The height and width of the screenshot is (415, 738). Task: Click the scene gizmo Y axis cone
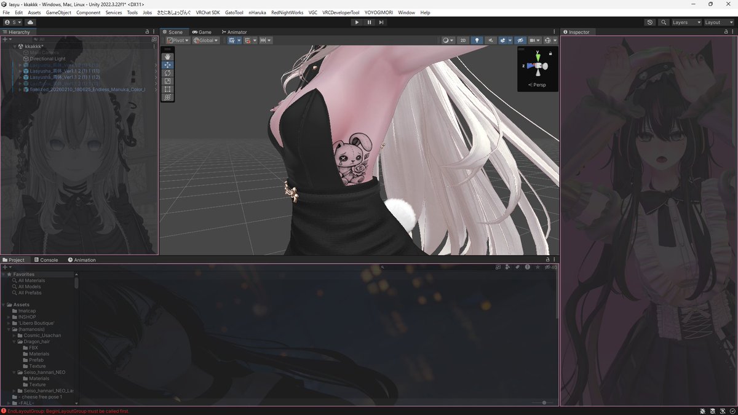point(538,57)
